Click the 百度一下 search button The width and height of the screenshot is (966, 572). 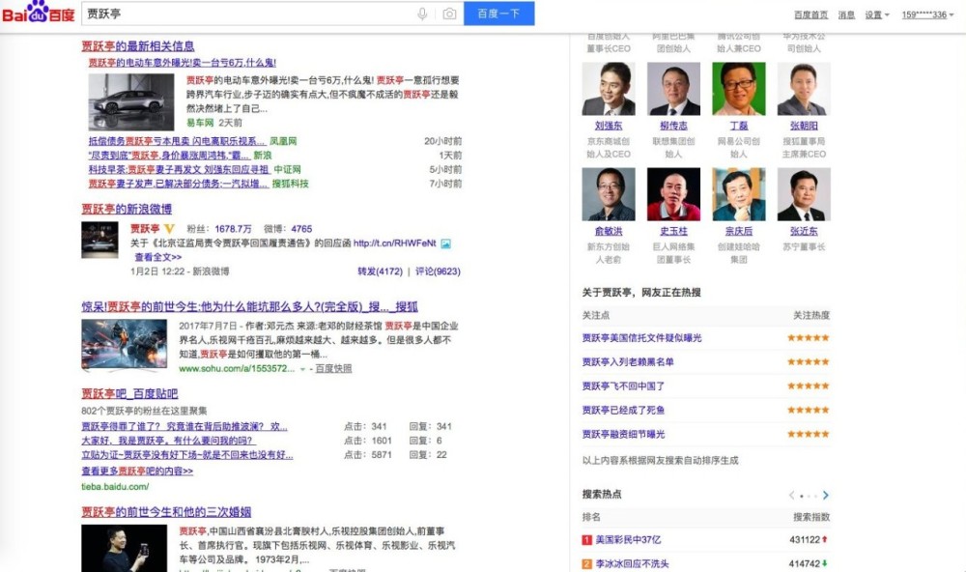click(x=498, y=14)
